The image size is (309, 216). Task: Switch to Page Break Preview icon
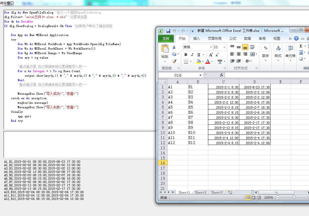(x=259, y=198)
